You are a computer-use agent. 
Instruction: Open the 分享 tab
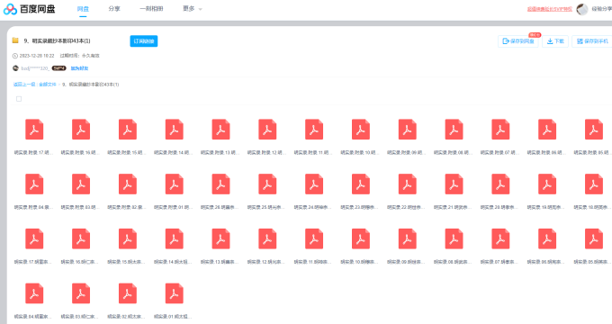(114, 9)
